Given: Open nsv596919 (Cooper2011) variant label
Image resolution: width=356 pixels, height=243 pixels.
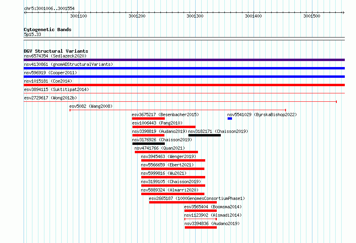Looking at the screenshot, I should [50, 73].
